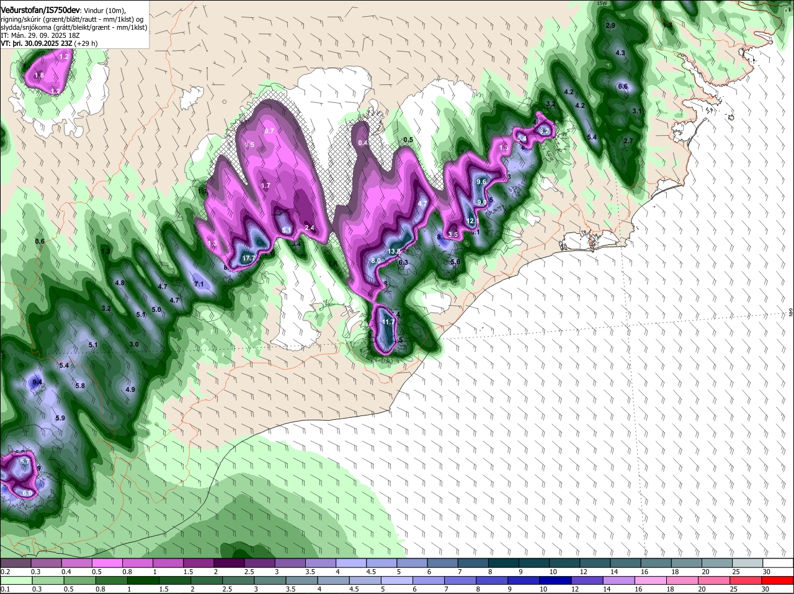
Task: Click the 9.6 precipitation value
Action: [x=481, y=182]
